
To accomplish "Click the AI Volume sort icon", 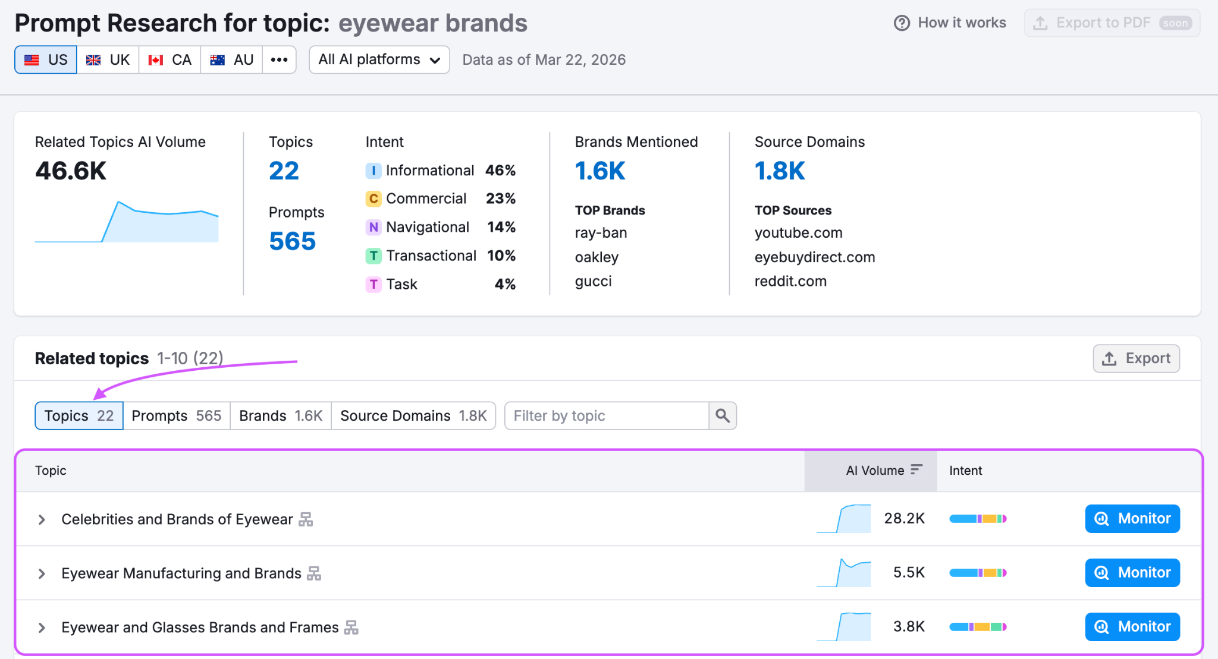I will (916, 470).
